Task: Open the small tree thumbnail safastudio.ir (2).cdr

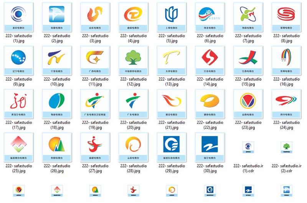Action: pyautogui.click(x=286, y=148)
